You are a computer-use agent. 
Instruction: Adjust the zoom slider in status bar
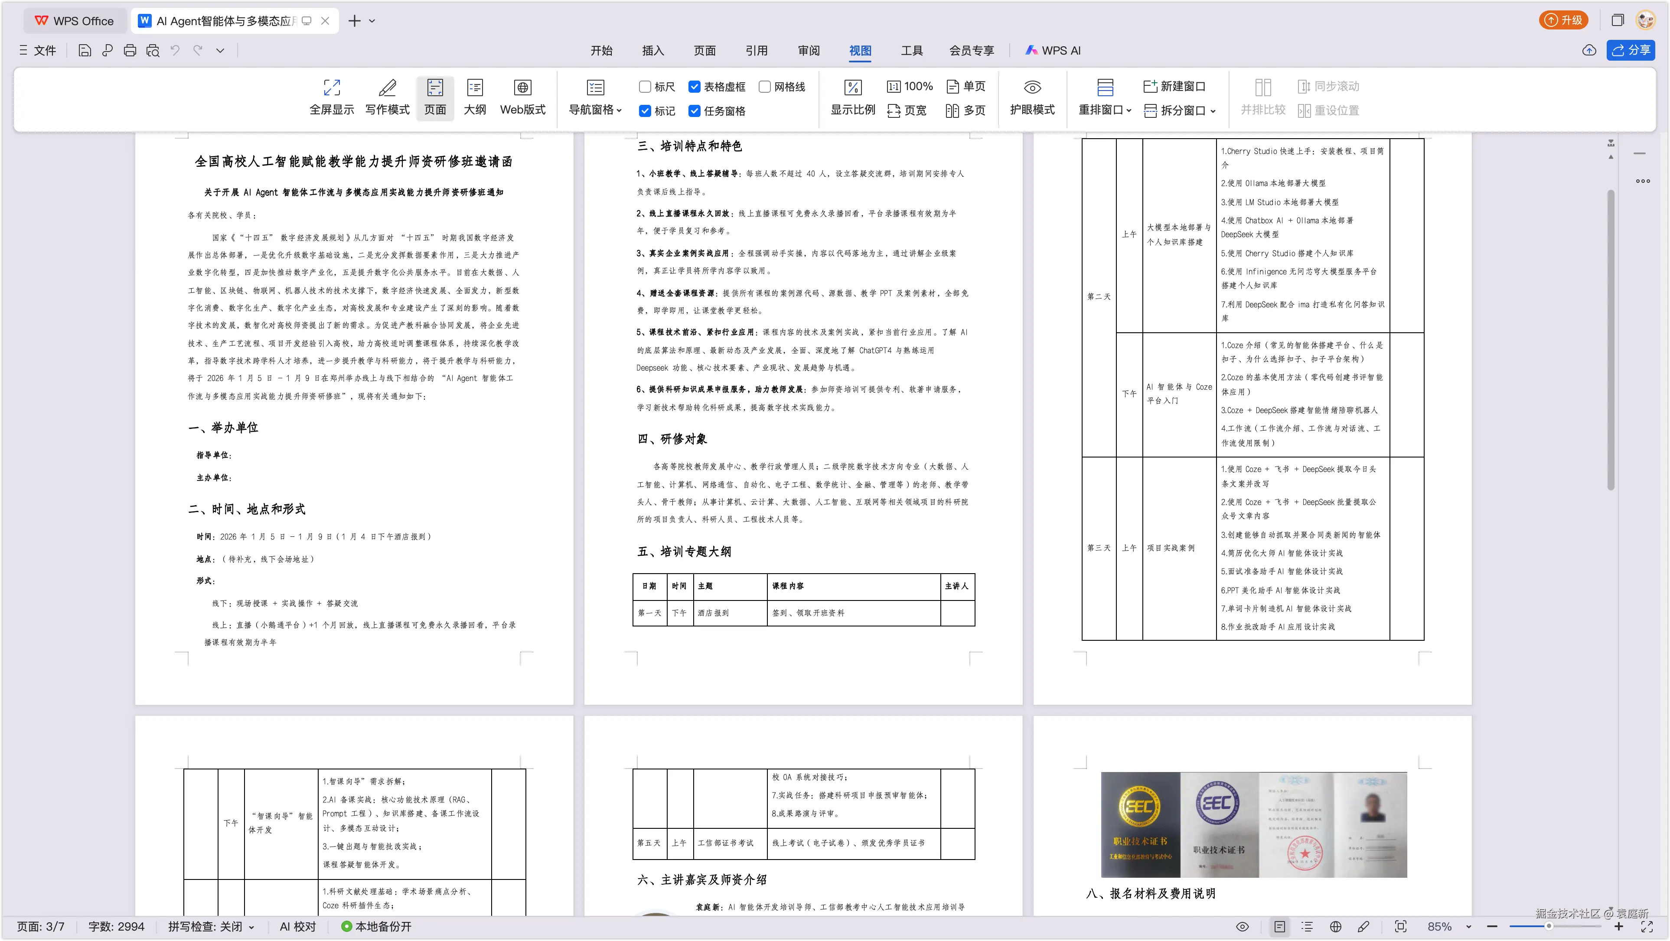(1548, 926)
